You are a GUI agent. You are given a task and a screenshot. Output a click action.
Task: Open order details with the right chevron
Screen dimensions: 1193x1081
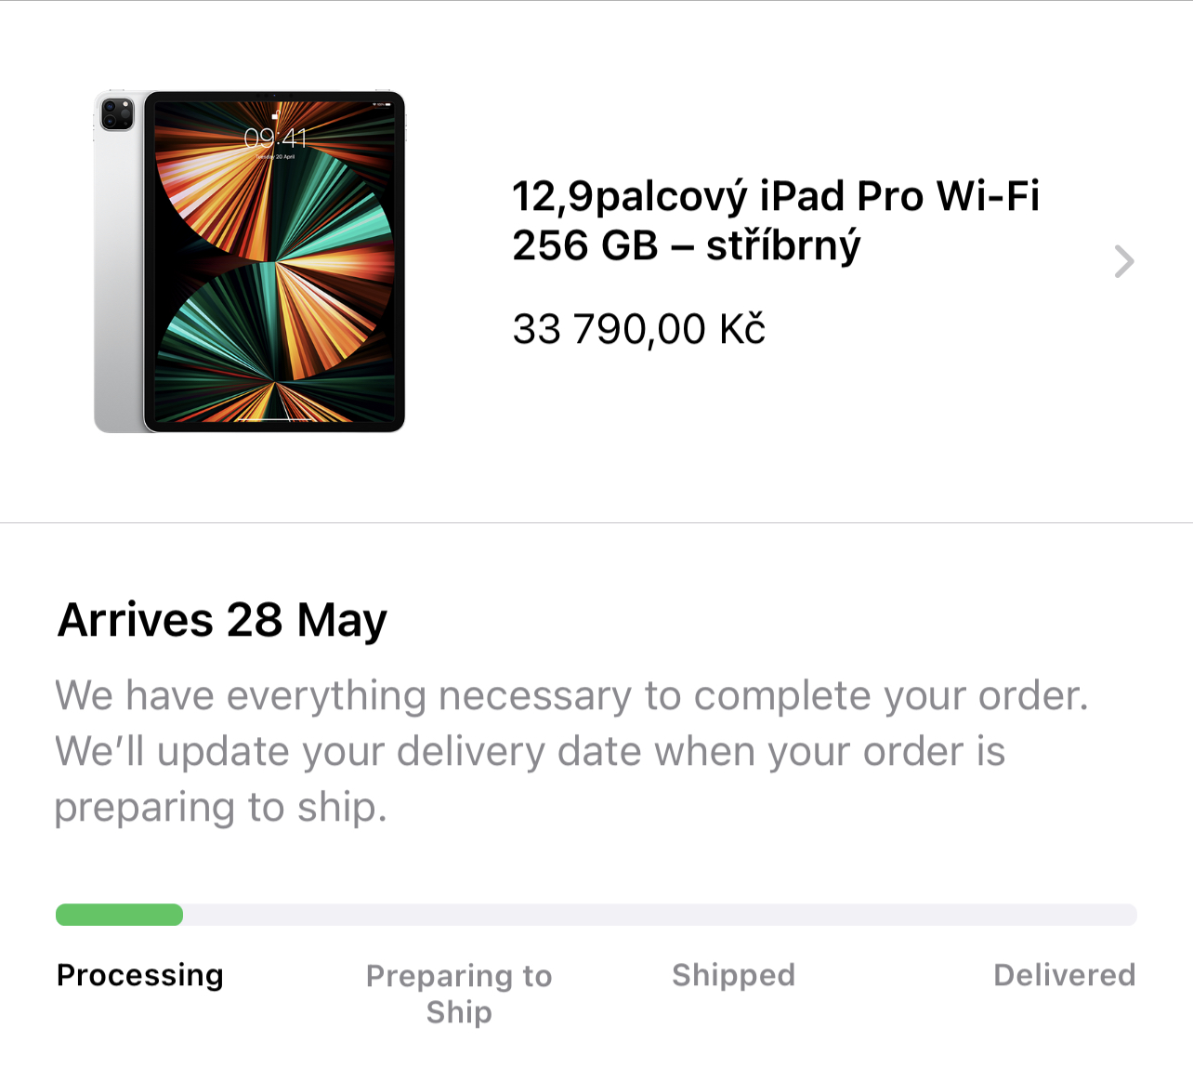[1123, 261]
